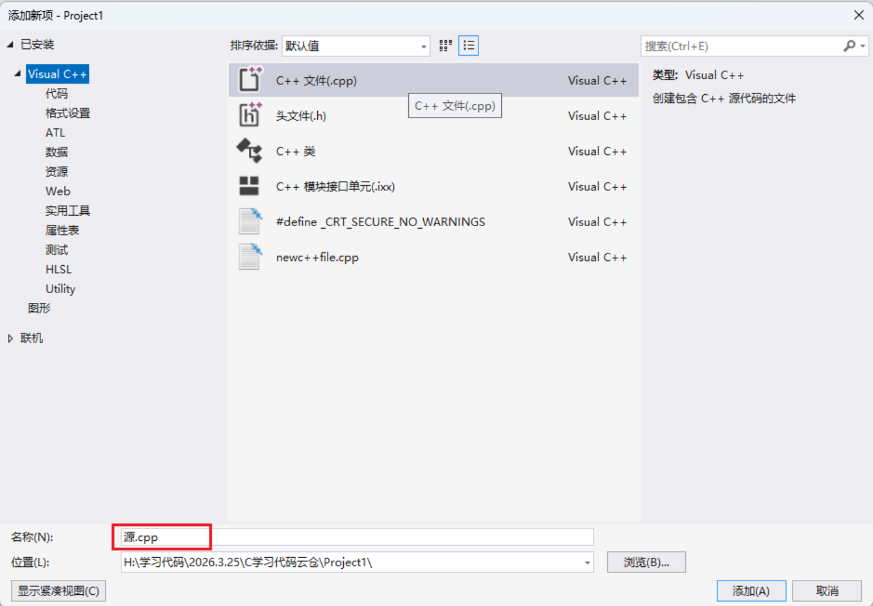Select the 格式设置 category

tap(68, 113)
